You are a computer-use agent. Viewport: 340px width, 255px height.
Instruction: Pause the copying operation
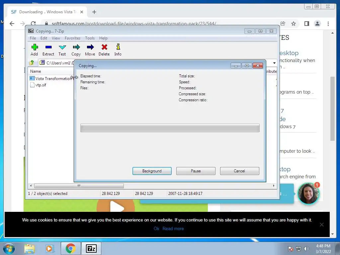tap(196, 171)
